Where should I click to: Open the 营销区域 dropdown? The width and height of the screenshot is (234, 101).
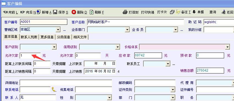click(58, 29)
